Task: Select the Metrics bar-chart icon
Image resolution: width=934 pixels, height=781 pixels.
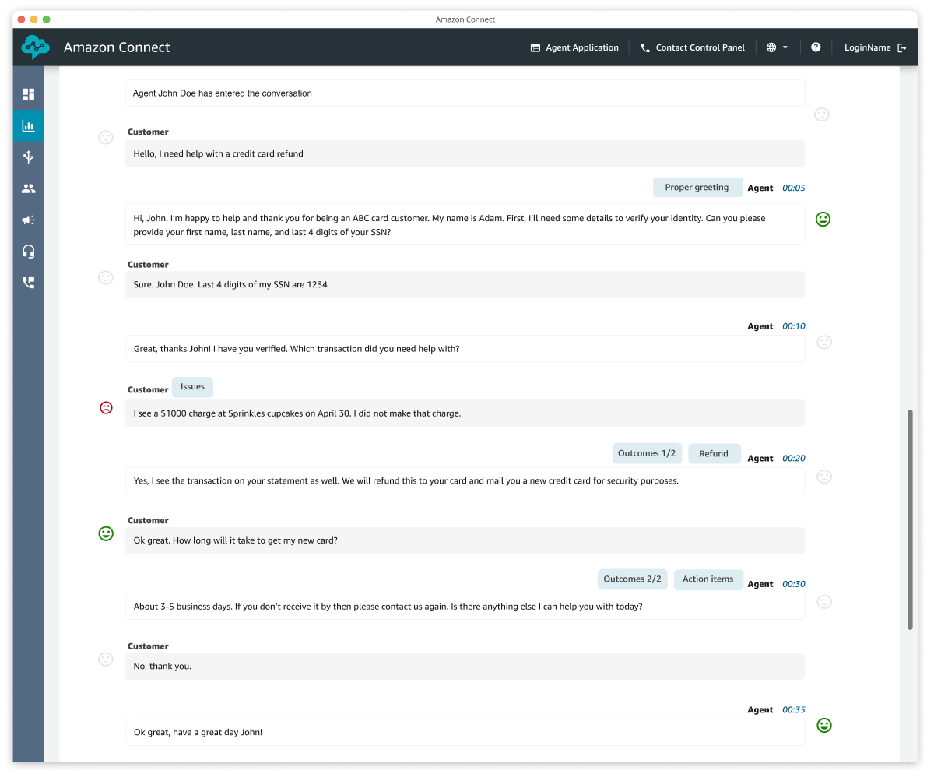Action: [28, 125]
